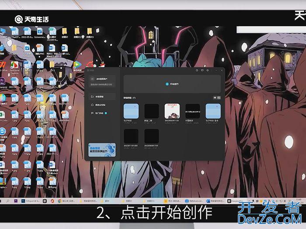The image size is (306, 229).
Task: Select the QQ penguin desktop icon
Action: [x=102, y=65]
